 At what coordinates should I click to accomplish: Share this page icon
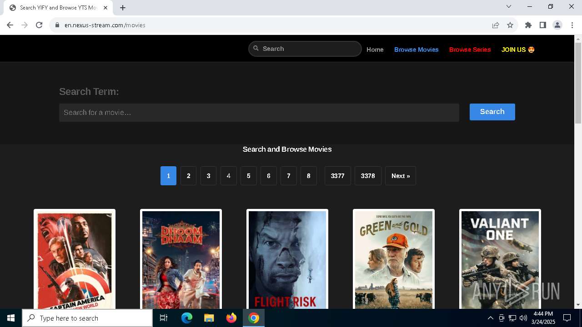[496, 25]
